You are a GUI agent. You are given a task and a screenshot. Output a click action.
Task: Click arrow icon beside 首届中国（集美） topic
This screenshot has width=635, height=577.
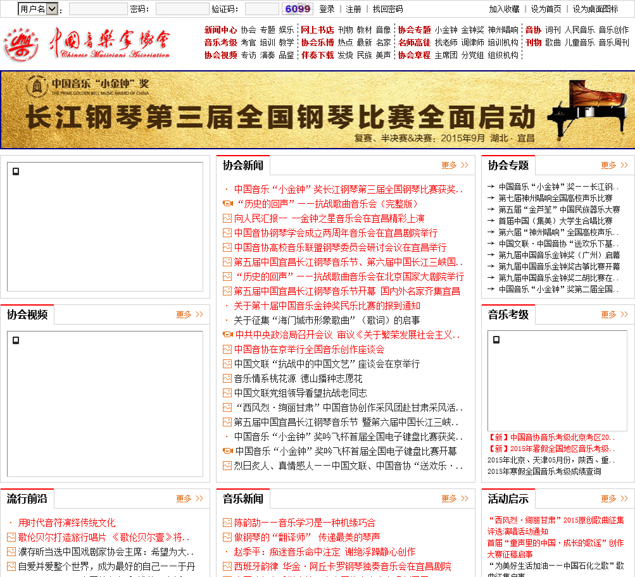pyautogui.click(x=491, y=221)
